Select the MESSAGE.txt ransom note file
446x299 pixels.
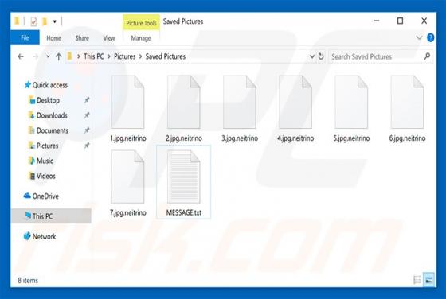point(184,182)
